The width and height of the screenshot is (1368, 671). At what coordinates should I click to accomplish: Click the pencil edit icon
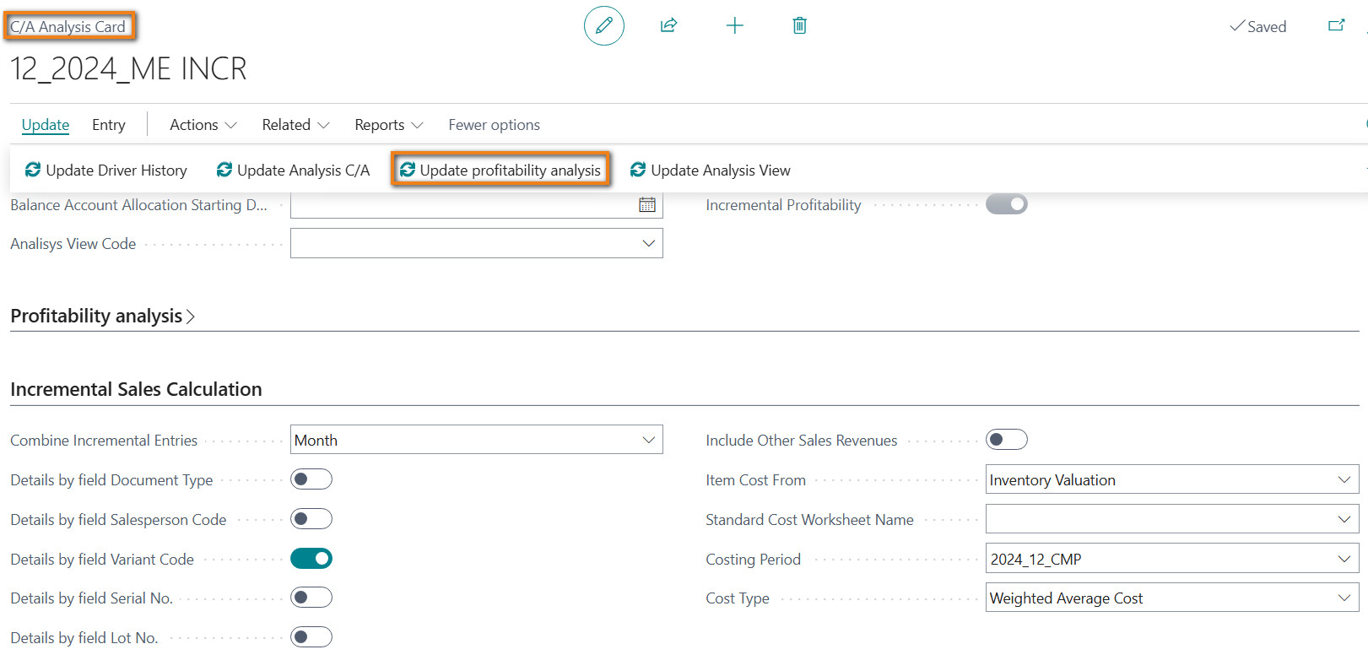click(604, 25)
